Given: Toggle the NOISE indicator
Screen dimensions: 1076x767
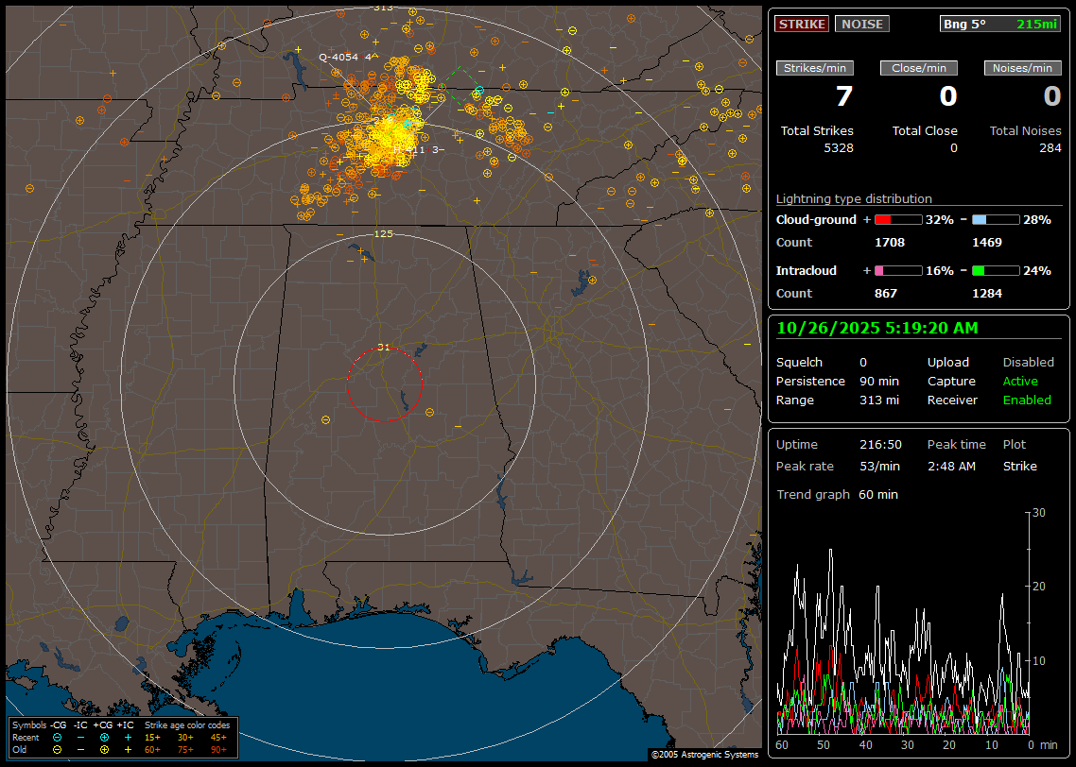Looking at the screenshot, I should [861, 24].
